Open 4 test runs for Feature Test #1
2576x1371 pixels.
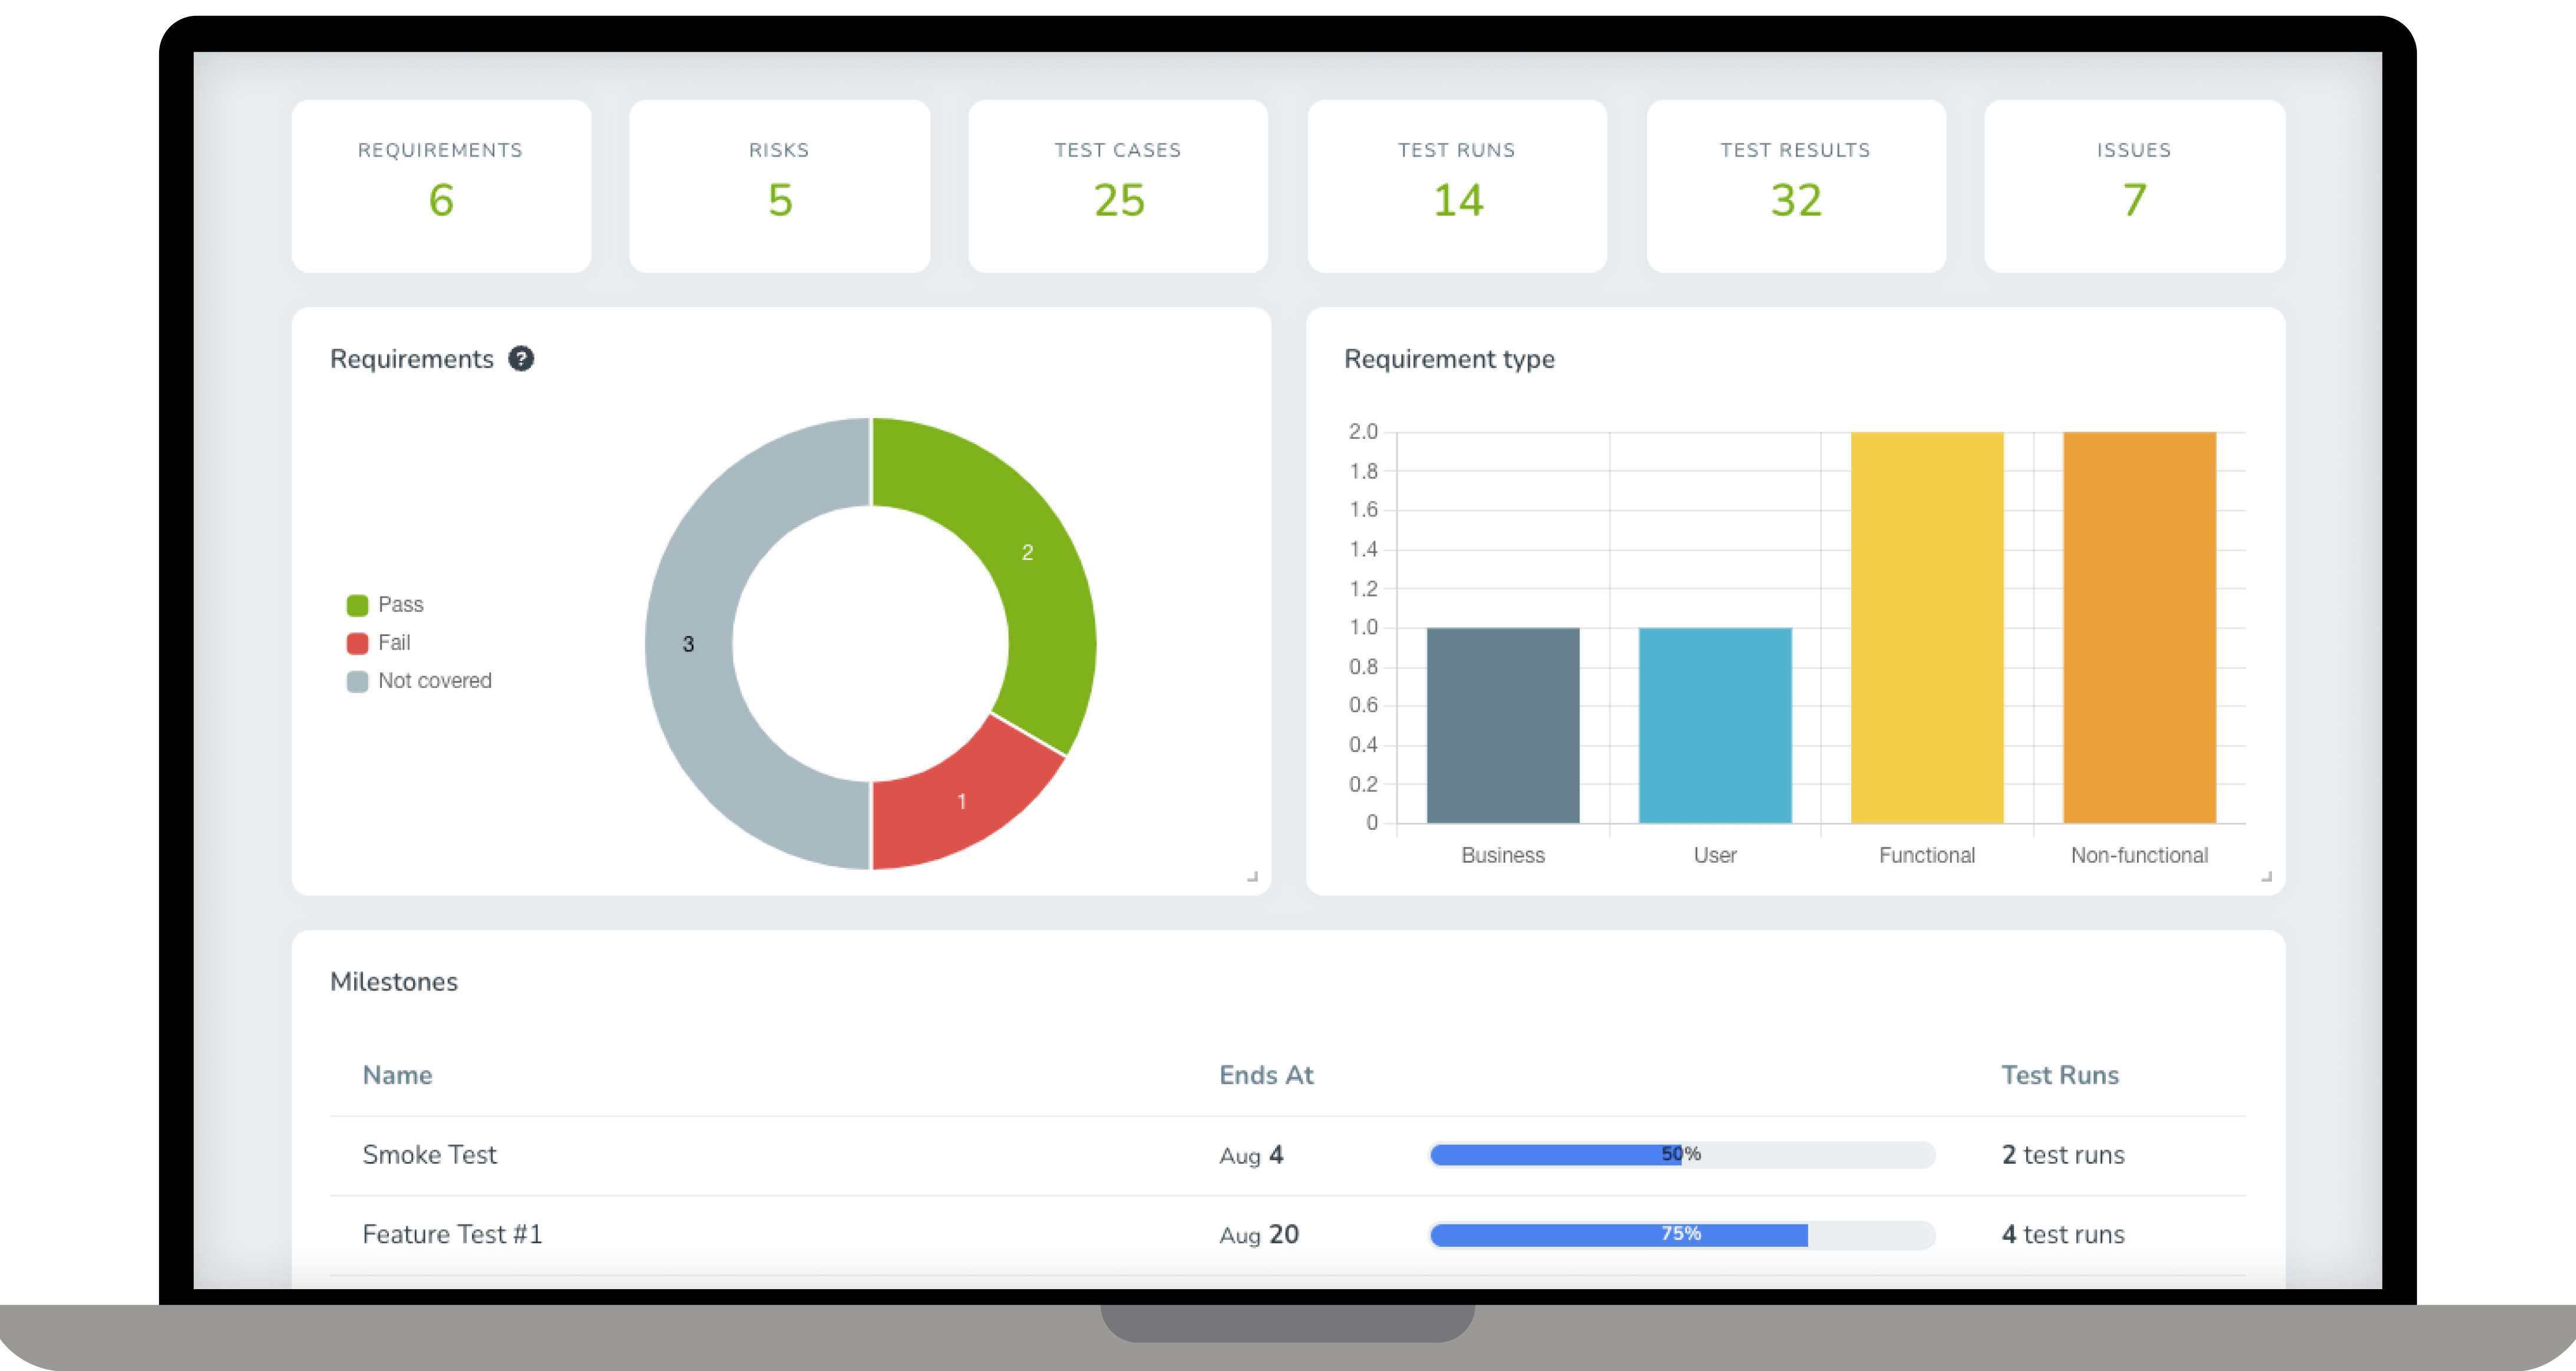[x=2062, y=1234]
